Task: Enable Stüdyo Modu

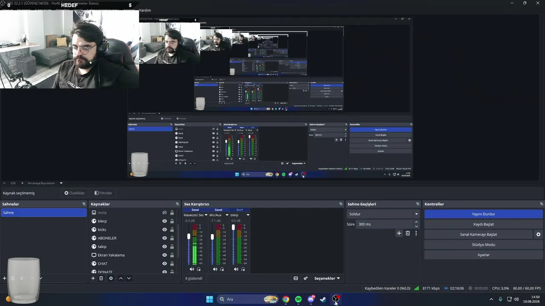Action: 483,245
